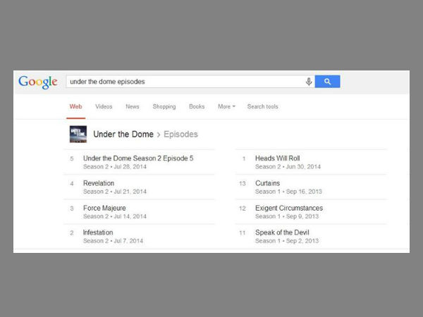Select the Force Majeure episode
This screenshot has height=317, width=423.
tap(104, 208)
